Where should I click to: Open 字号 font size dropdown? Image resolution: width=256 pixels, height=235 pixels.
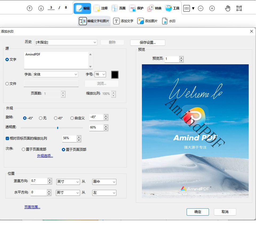[x=100, y=74]
